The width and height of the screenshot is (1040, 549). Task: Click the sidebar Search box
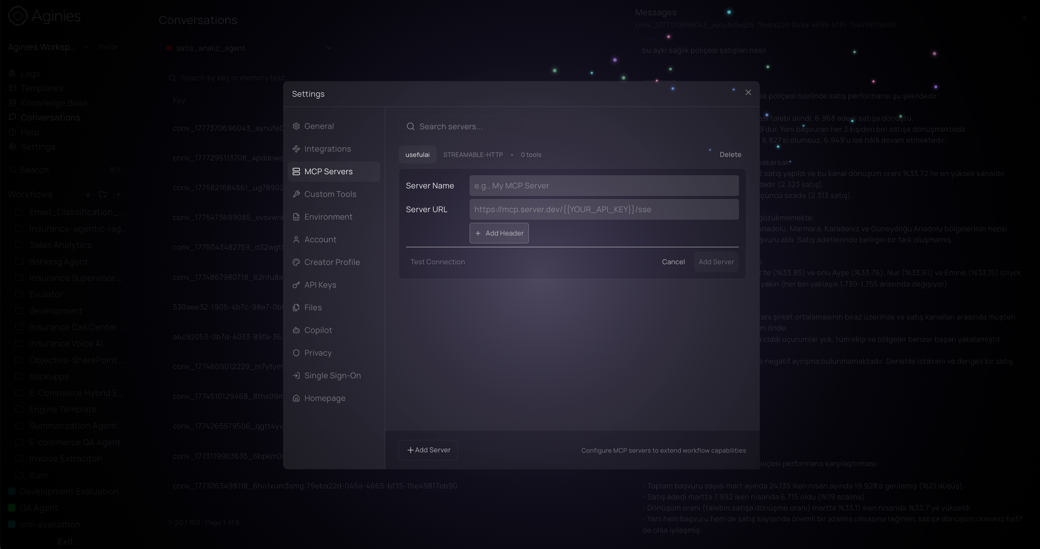65,170
